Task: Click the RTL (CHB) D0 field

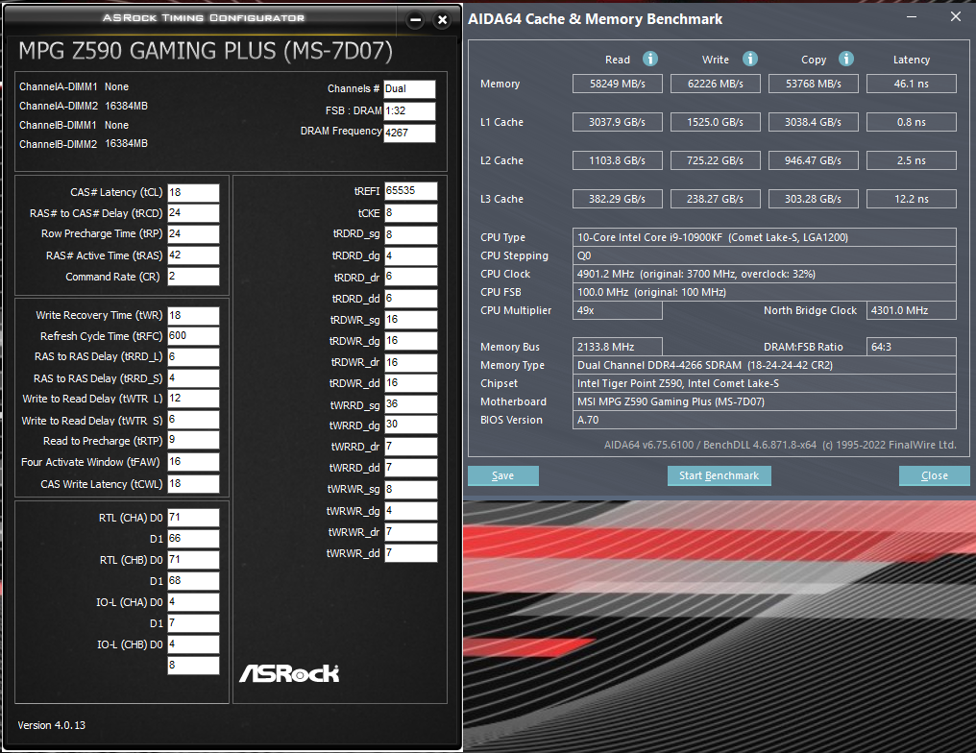Action: click(x=194, y=560)
